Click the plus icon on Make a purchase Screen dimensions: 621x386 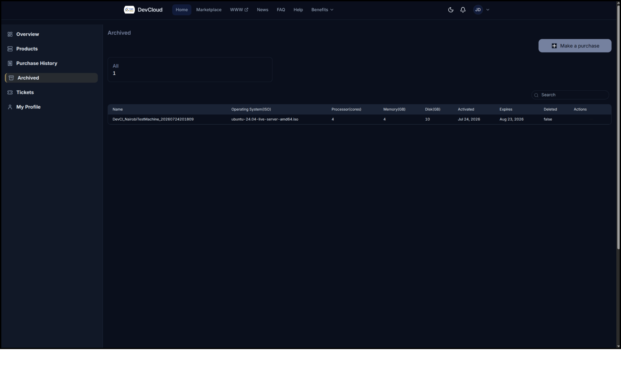coord(554,46)
